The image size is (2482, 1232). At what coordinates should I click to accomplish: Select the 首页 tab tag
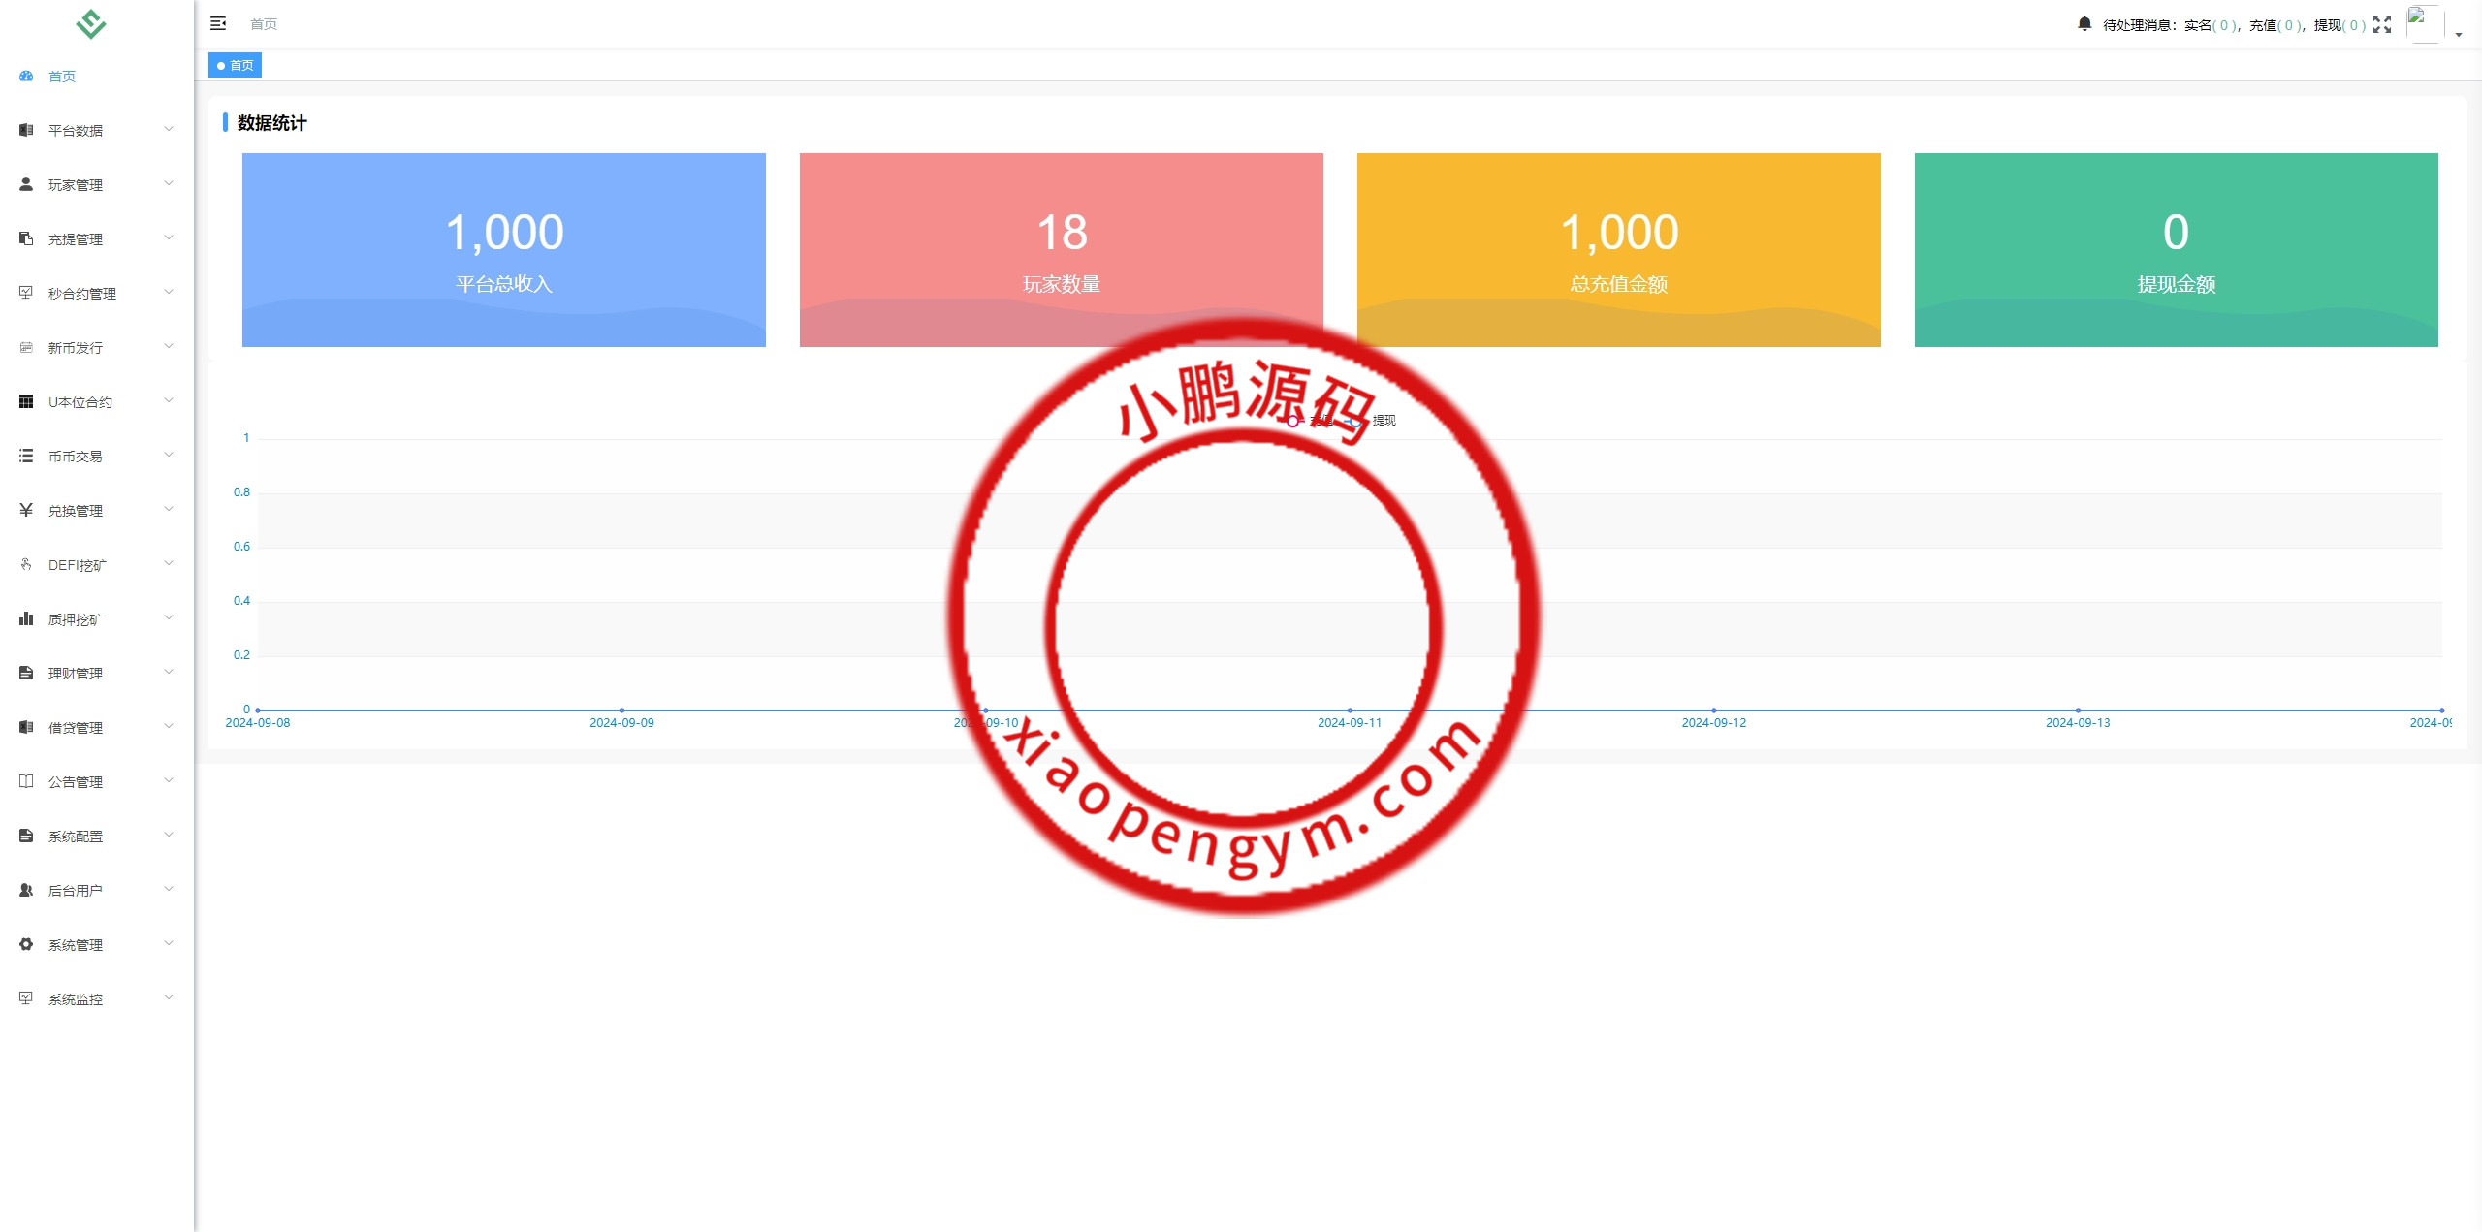pos(236,65)
